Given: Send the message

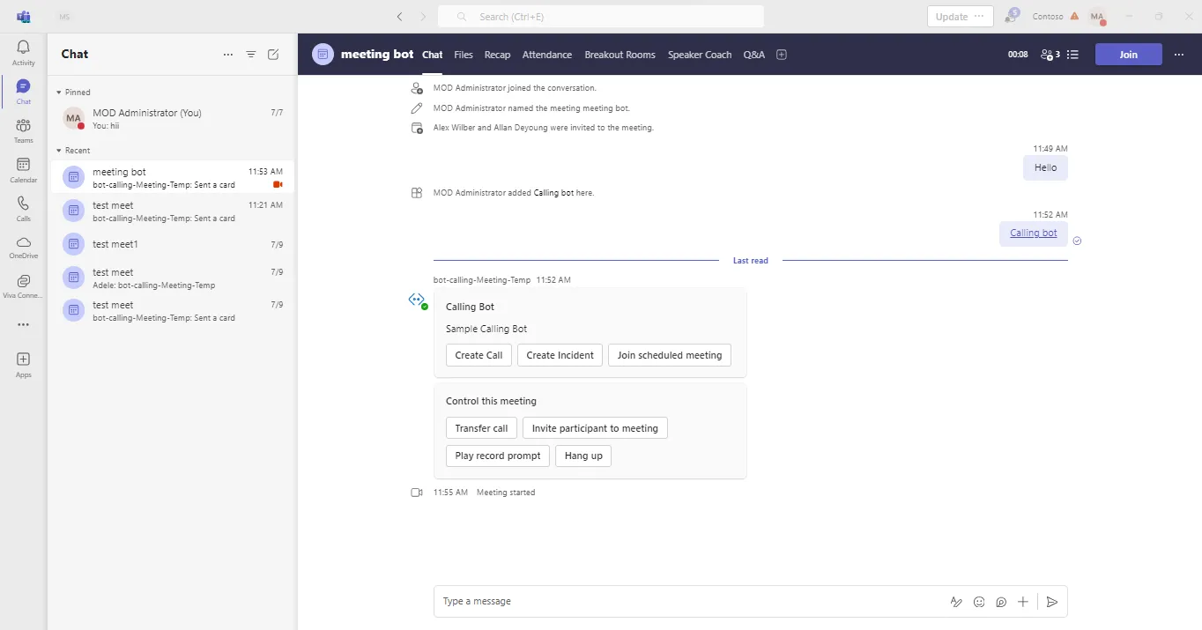Looking at the screenshot, I should 1052,602.
